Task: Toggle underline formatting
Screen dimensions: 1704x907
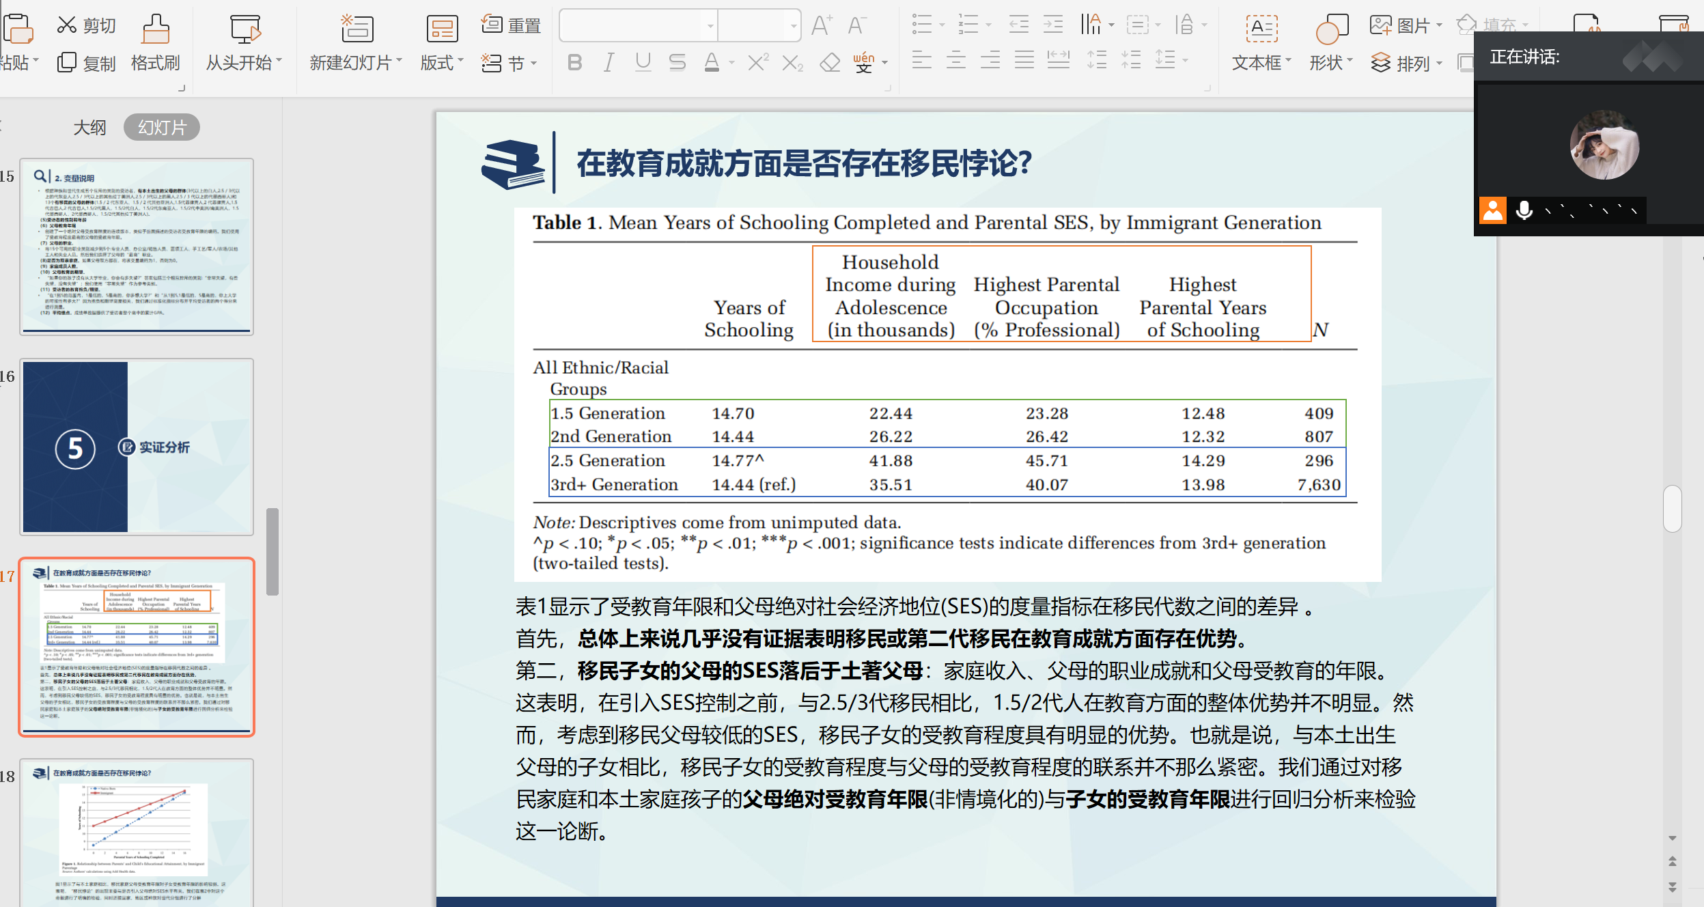Action: (x=642, y=63)
